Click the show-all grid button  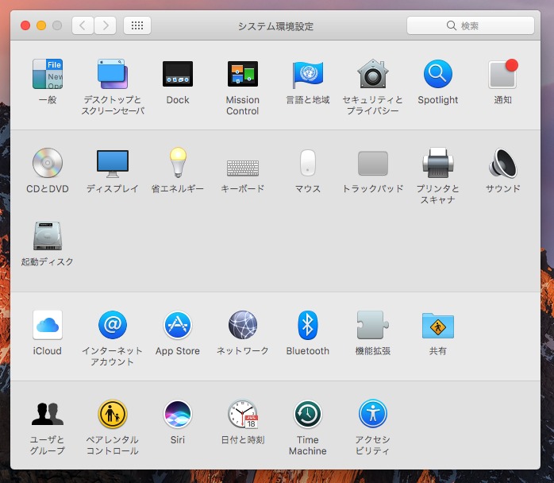(137, 25)
